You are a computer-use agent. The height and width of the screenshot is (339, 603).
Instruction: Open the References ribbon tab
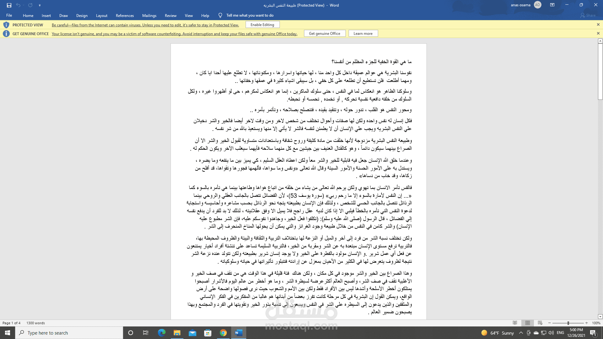(x=125, y=15)
